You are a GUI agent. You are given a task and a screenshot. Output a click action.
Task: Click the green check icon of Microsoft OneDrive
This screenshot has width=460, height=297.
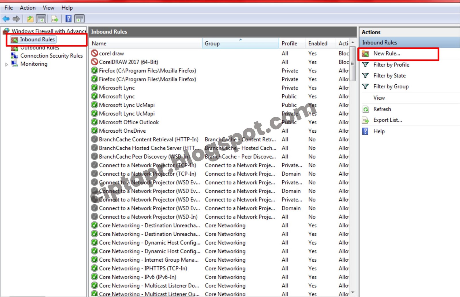94,131
